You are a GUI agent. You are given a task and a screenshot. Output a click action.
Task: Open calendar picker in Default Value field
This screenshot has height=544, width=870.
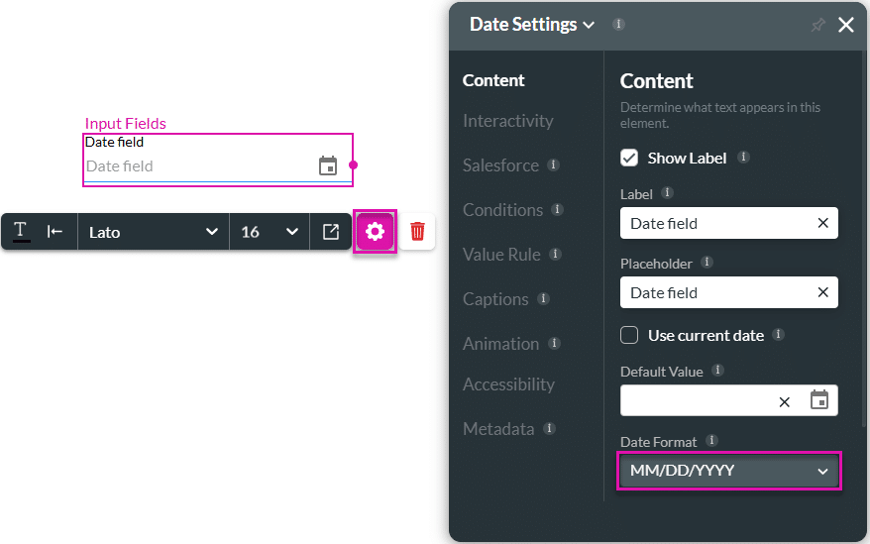click(x=818, y=400)
